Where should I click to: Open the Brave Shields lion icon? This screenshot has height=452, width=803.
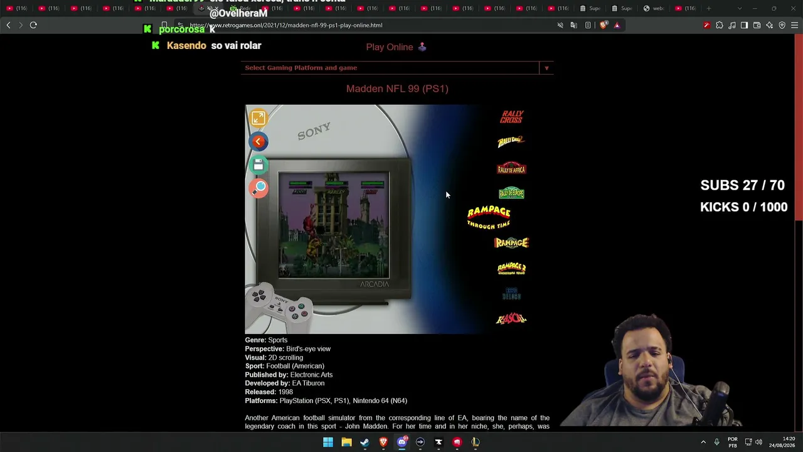coord(604,25)
